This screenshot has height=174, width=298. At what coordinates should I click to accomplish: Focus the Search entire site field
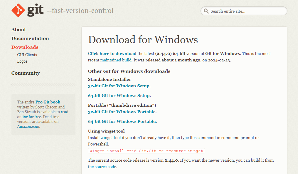coord(244,11)
